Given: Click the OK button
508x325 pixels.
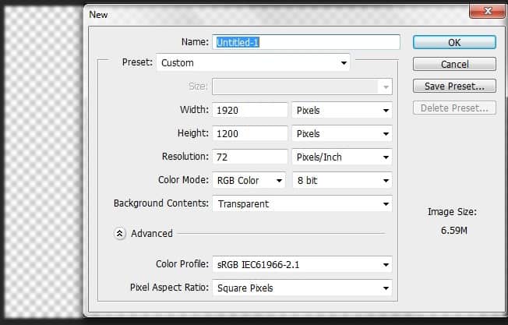Looking at the screenshot, I should 454,42.
